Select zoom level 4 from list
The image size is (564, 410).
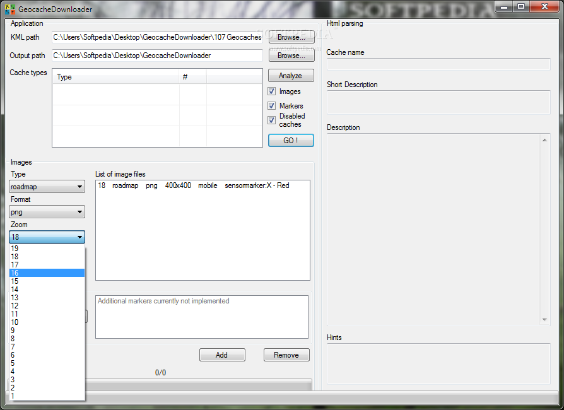(x=47, y=372)
